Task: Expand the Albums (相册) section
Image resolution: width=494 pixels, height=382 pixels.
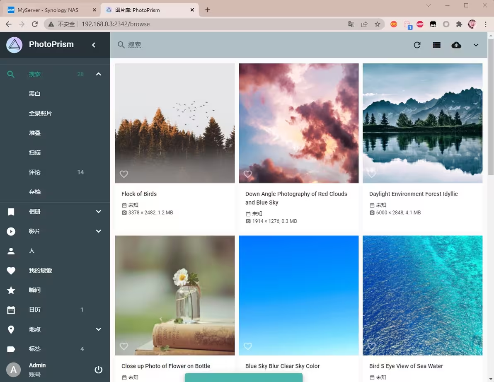Action: point(98,211)
